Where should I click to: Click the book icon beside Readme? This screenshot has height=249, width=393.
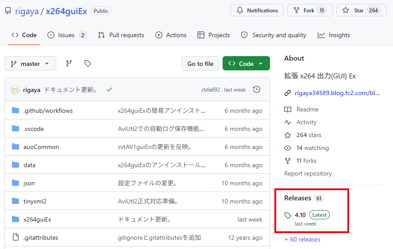(288, 110)
